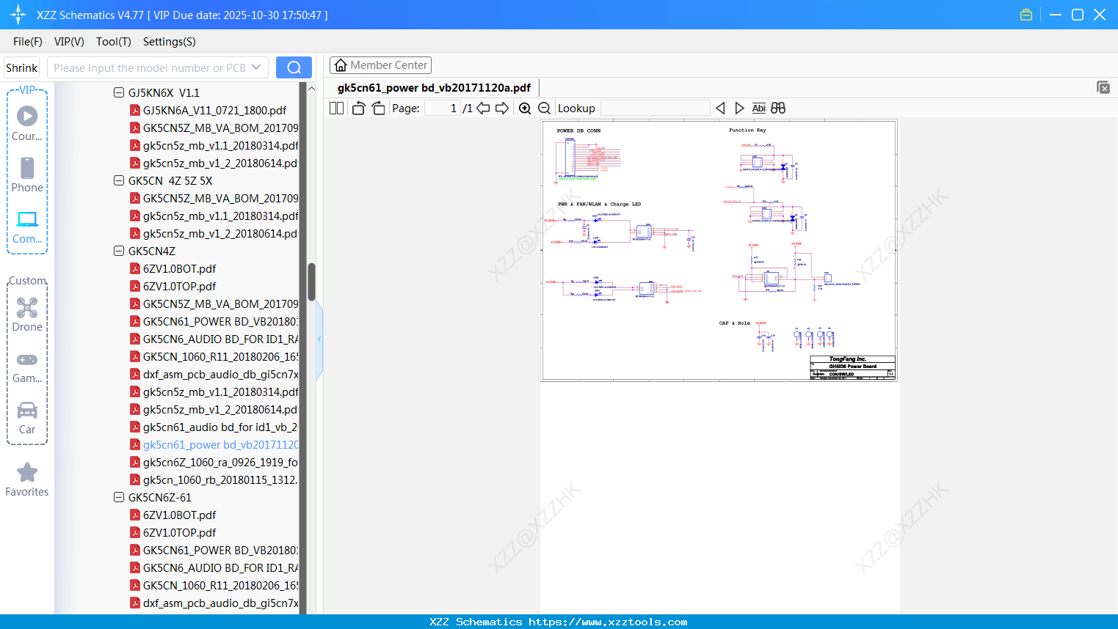Click the schematic page preview
Screen dimensions: 1118x629
719,251
